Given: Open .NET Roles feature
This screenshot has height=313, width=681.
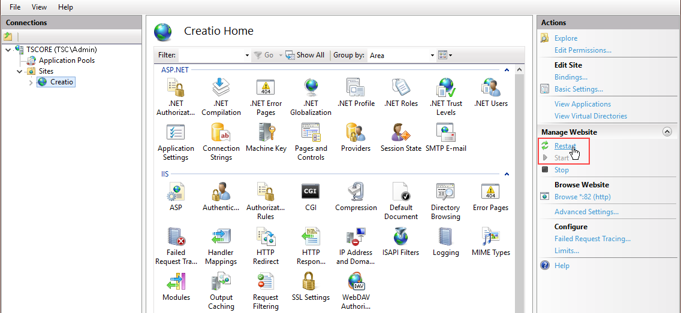Looking at the screenshot, I should [401, 92].
